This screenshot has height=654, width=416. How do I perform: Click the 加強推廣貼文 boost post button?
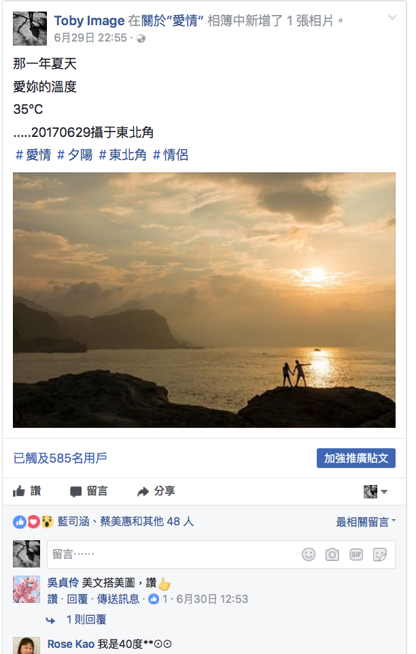356,458
